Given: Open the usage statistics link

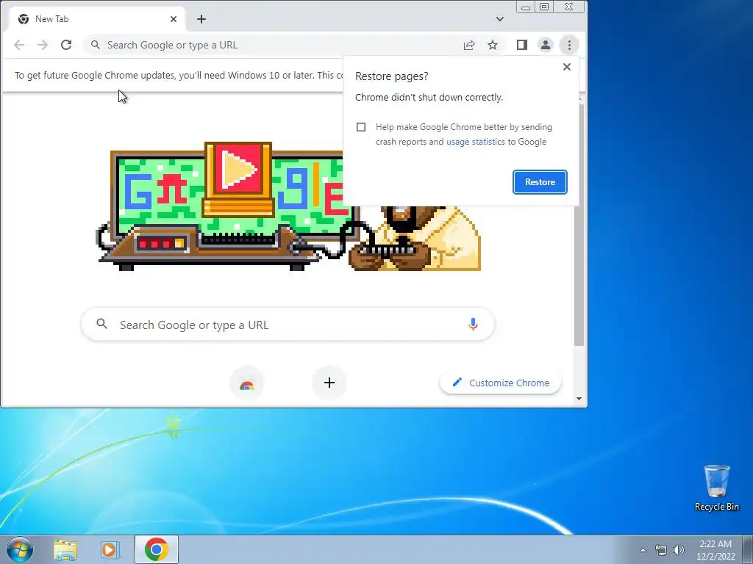Looking at the screenshot, I should [476, 142].
